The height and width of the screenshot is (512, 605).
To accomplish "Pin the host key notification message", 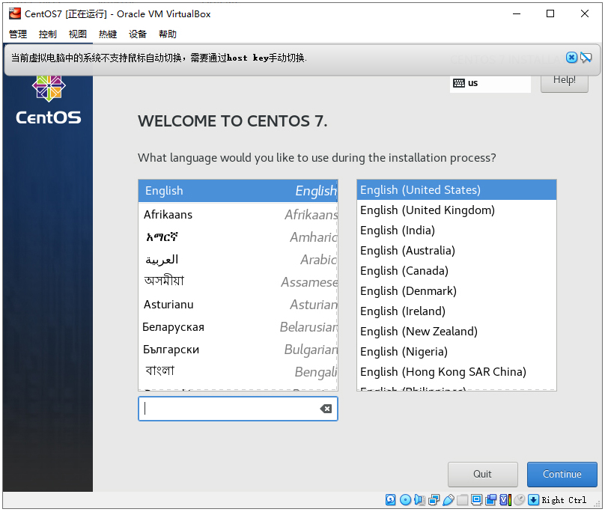I will click(589, 58).
